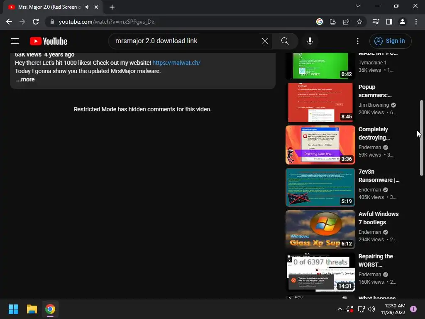This screenshot has width=425, height=319.
Task: Open File Explorer from taskbar
Action: (x=32, y=309)
